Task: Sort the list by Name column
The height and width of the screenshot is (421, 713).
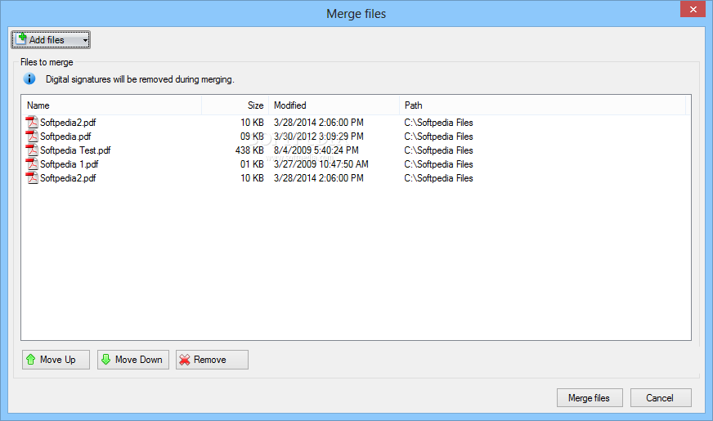Action: coord(111,105)
